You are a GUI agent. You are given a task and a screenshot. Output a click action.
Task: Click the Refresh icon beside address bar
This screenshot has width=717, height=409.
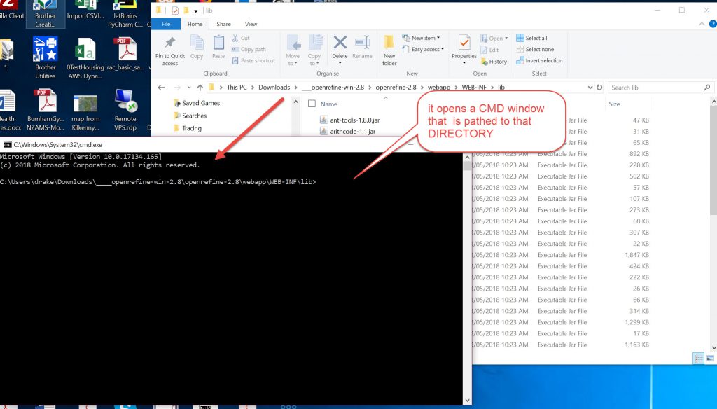[x=599, y=88]
